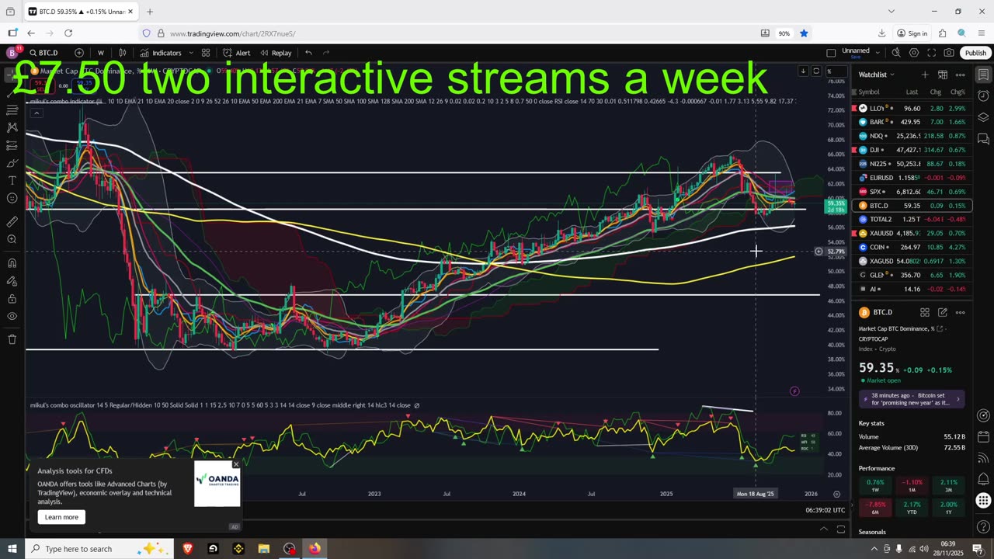Select the zoom in magnifier tool
The image size is (994, 559).
pos(12,239)
